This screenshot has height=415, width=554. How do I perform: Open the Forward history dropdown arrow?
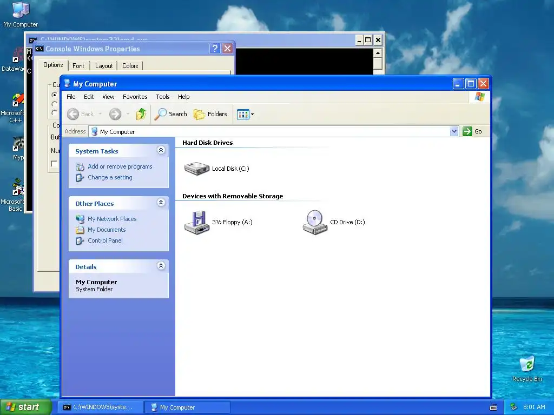[x=128, y=114]
